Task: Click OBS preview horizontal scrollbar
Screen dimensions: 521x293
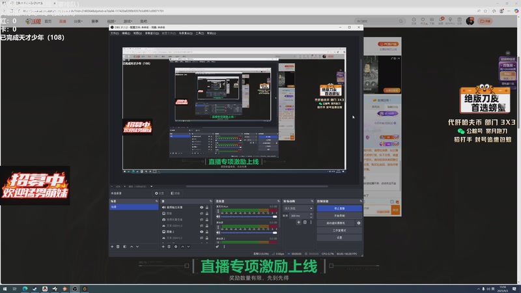Action: tap(257, 186)
